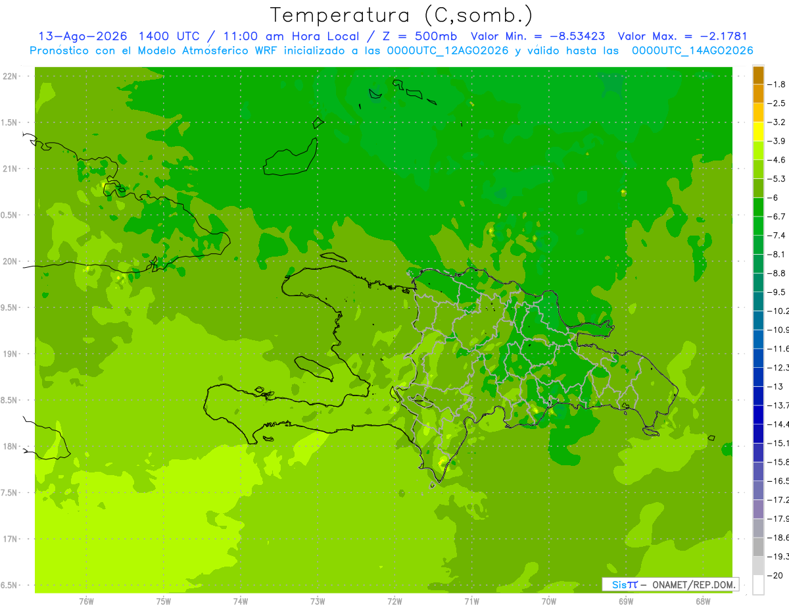Click the 17N latitude axis label
Viewport: 789px width, 610px height.
tap(10, 539)
